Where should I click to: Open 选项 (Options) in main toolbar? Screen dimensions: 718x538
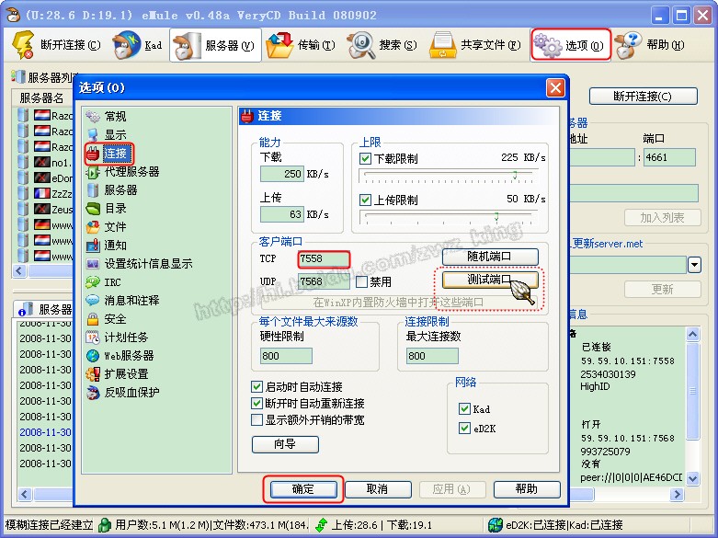tap(571, 45)
